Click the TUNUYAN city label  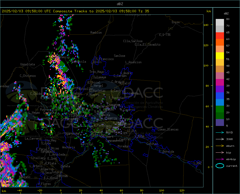pos(62,176)
